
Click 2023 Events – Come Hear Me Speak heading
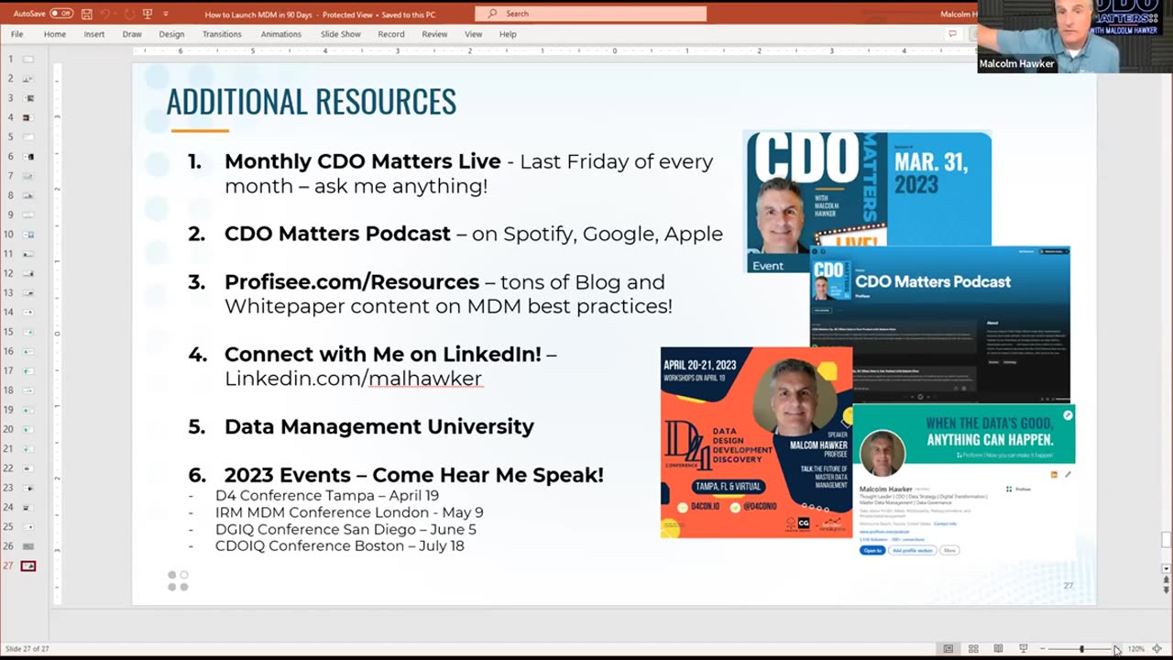click(x=414, y=475)
